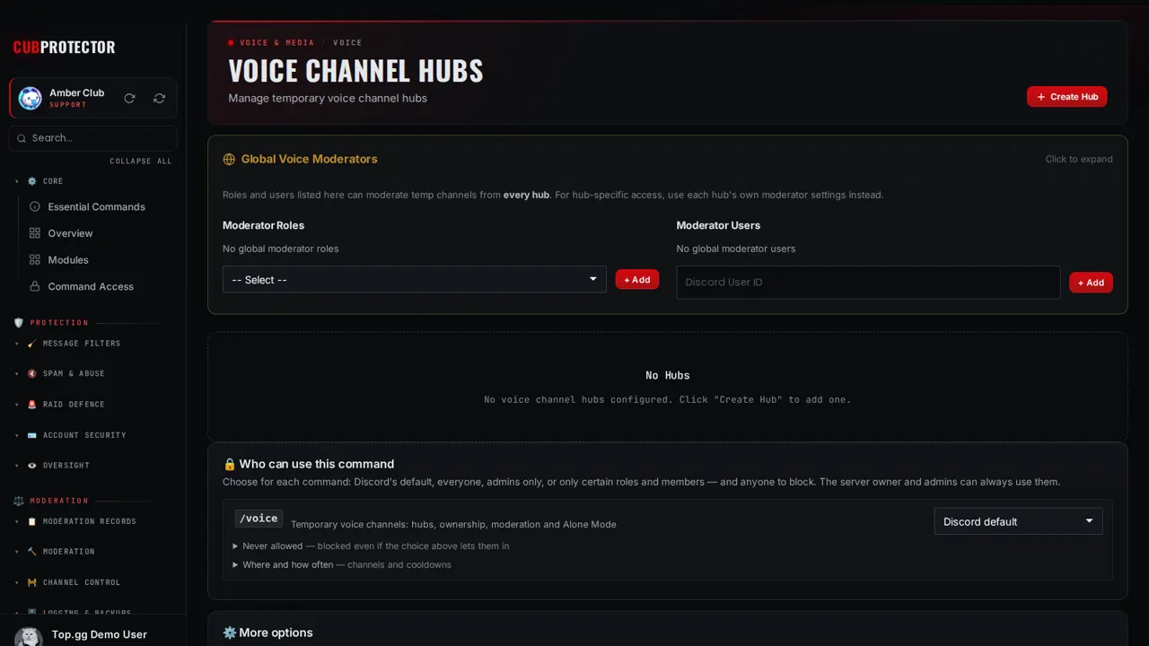This screenshot has width=1149, height=646.
Task: Click the magnifier icon in sidebar search
Action: tap(22, 138)
